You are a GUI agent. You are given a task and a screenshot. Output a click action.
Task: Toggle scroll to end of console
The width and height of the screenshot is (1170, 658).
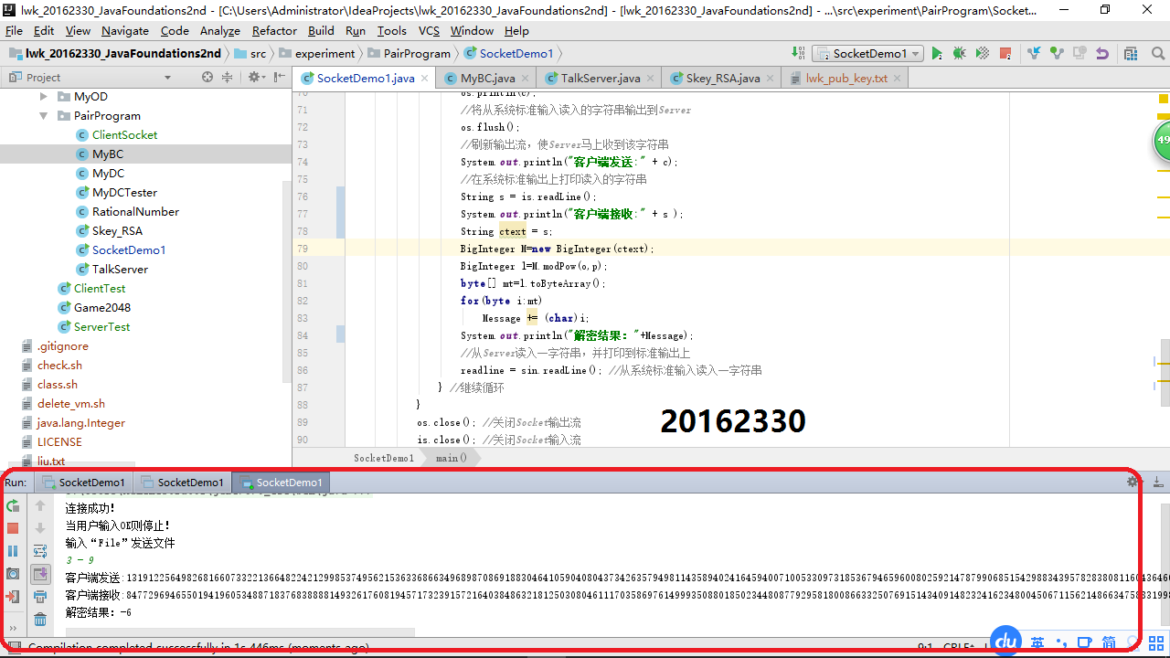pyautogui.click(x=40, y=574)
